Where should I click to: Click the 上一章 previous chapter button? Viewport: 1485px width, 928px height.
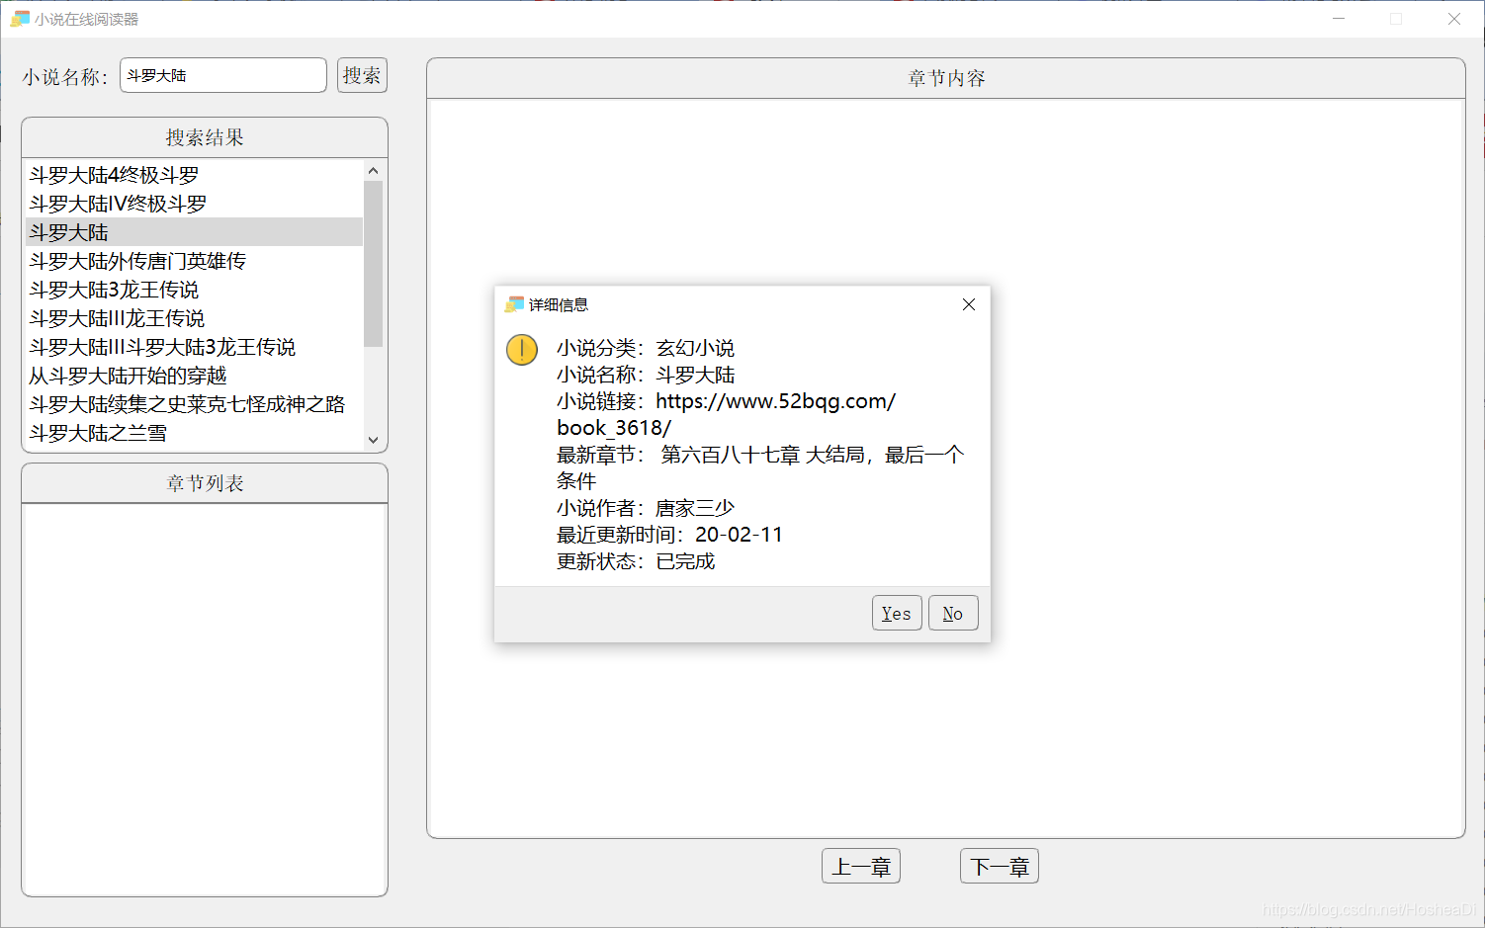point(860,866)
